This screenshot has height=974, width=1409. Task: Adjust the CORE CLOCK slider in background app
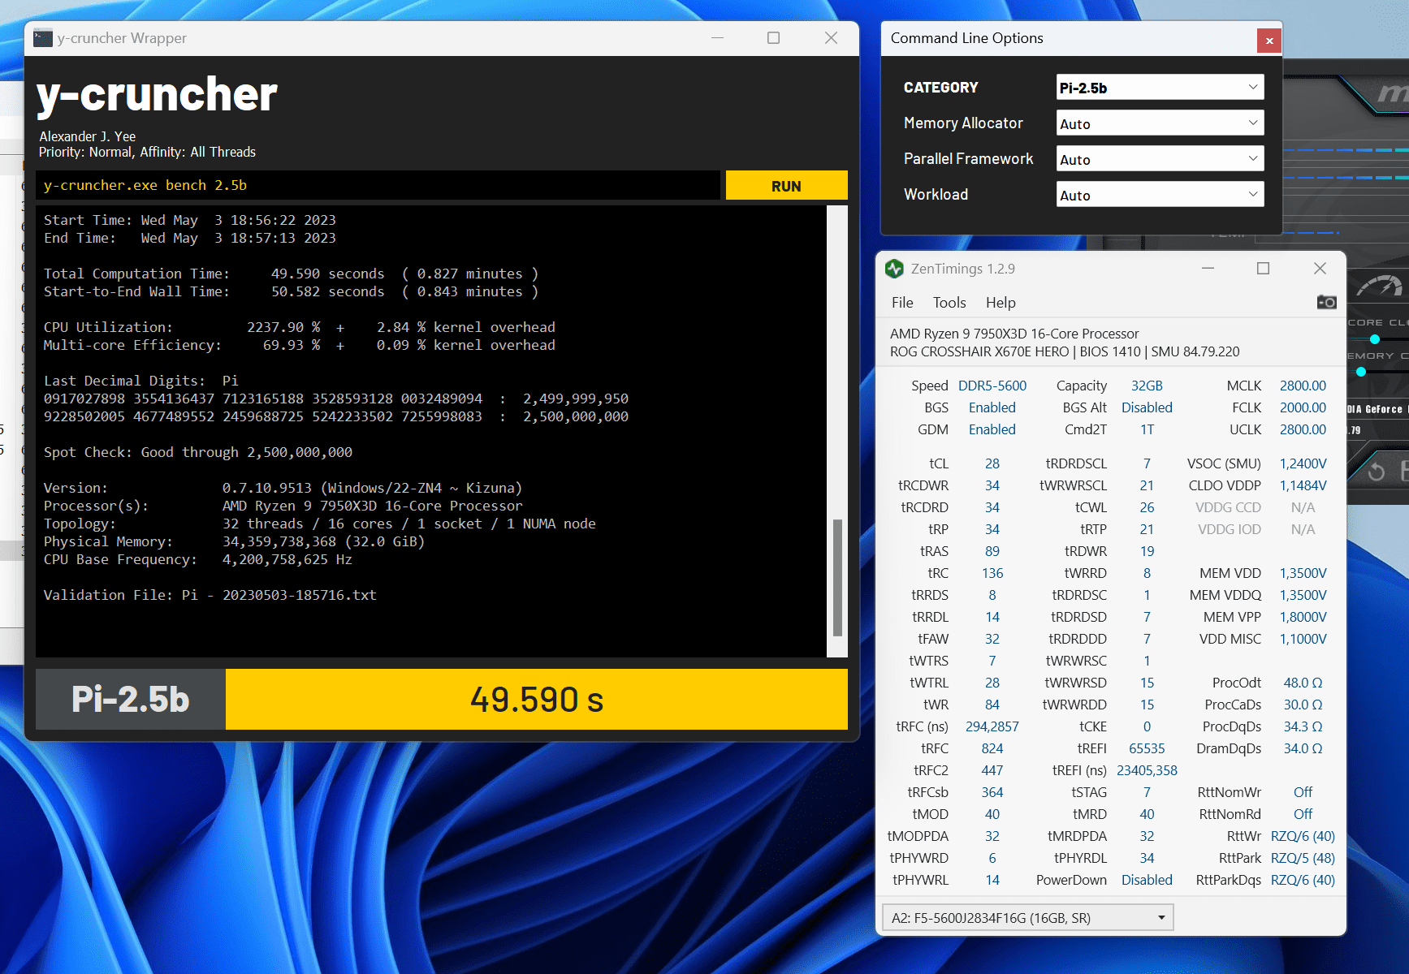click(1374, 339)
